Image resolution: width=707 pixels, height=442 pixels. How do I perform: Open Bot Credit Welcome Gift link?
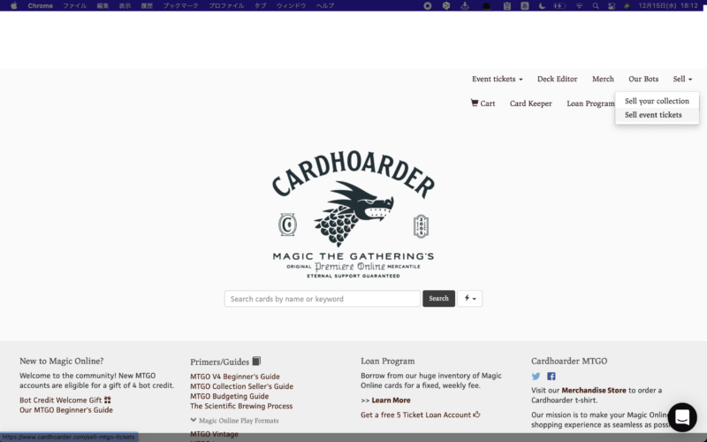tap(60, 400)
